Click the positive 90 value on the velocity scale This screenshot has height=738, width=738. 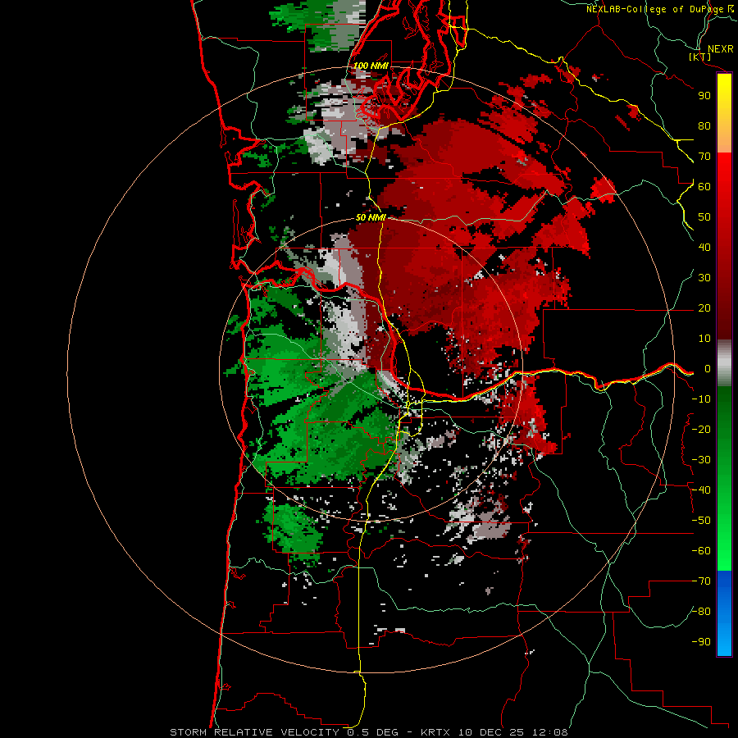click(704, 96)
